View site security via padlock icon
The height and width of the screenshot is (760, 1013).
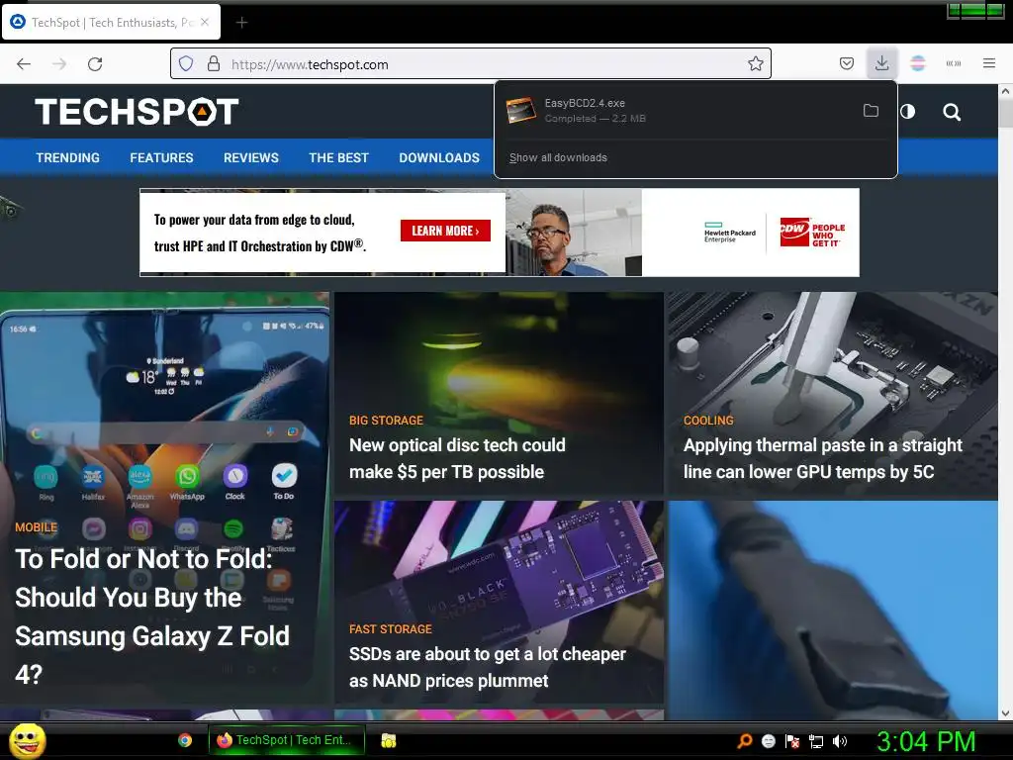(214, 64)
